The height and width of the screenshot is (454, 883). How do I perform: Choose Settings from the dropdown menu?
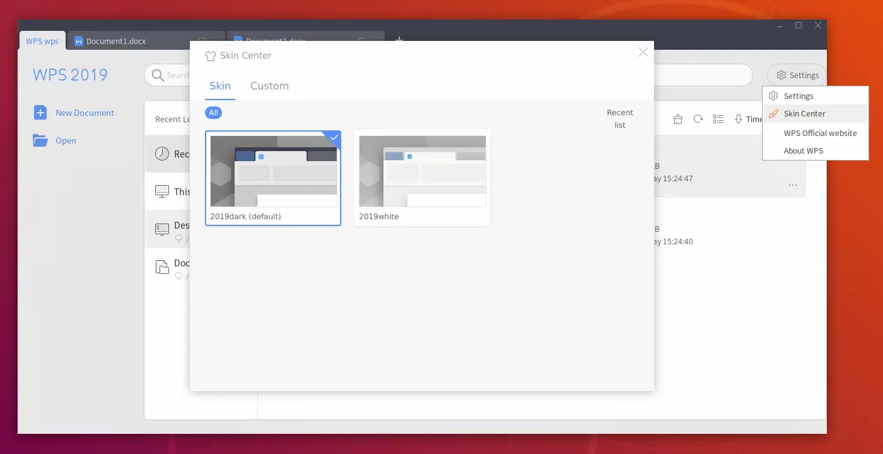point(815,96)
